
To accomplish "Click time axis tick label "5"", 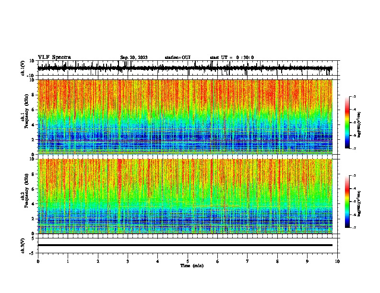I will [x=188, y=261].
